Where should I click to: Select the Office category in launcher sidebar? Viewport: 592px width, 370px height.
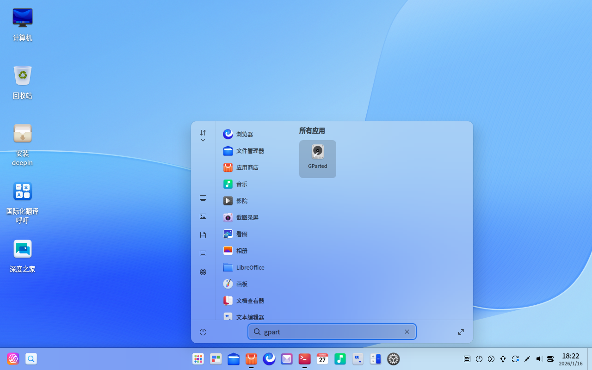click(x=203, y=235)
